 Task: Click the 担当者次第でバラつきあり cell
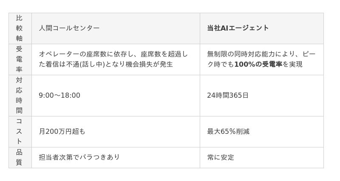(x=116, y=158)
